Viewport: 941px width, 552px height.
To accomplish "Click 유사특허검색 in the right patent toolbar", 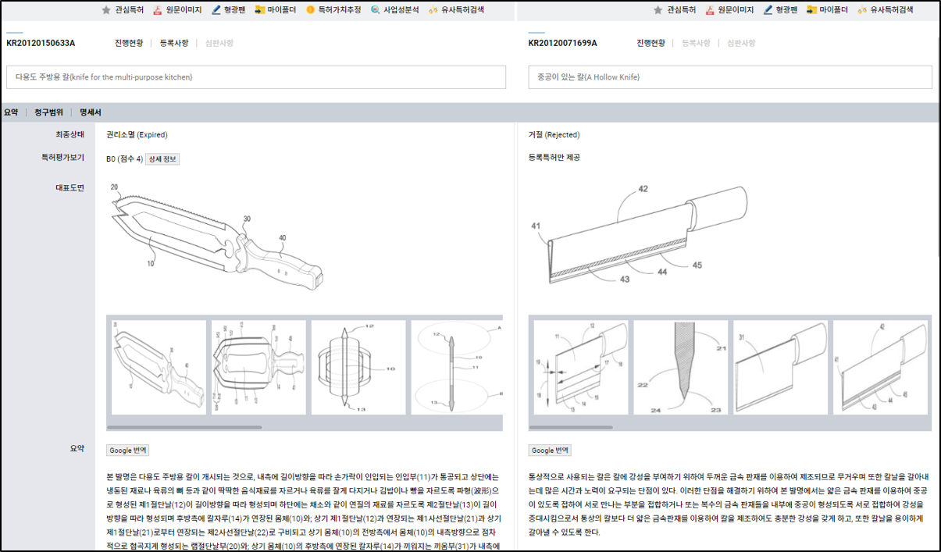I will 863,10.
